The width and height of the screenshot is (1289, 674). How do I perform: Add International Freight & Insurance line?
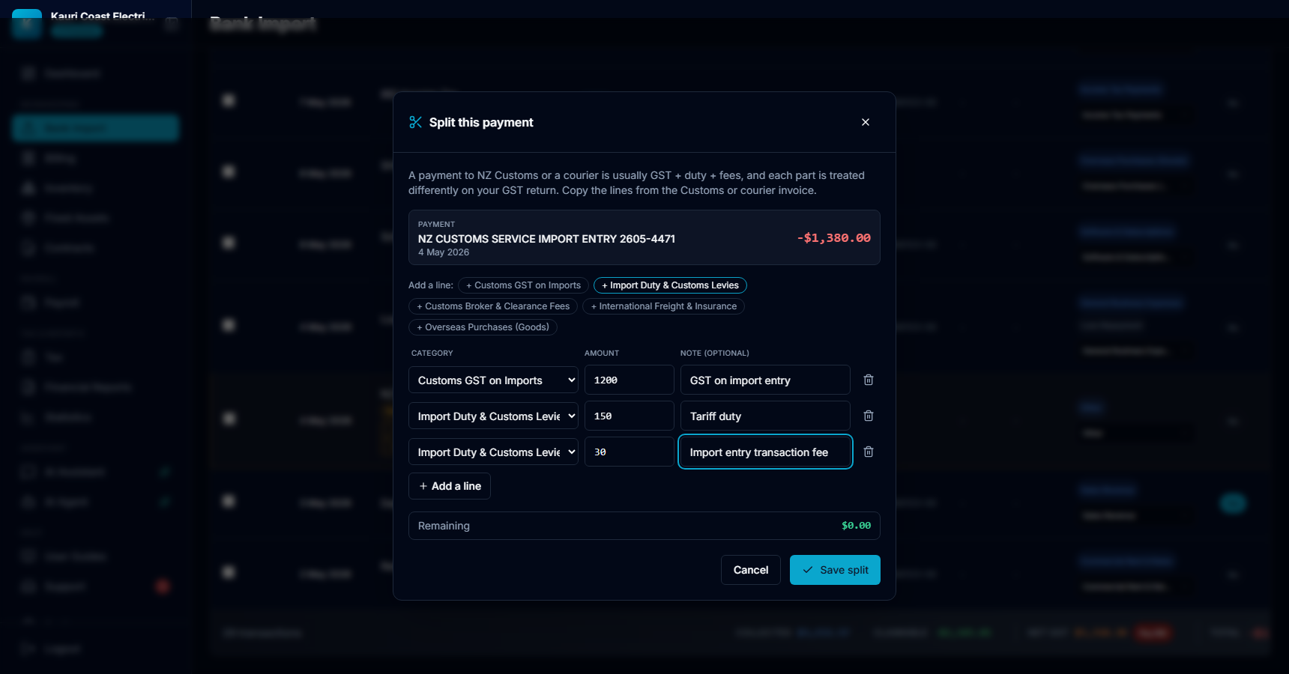(x=663, y=306)
